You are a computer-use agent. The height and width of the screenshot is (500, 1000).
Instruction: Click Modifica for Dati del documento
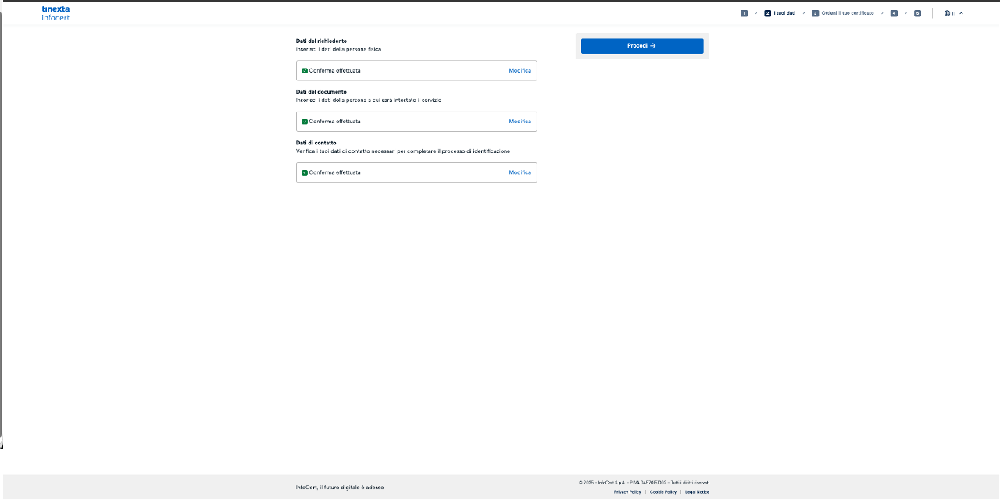520,122
